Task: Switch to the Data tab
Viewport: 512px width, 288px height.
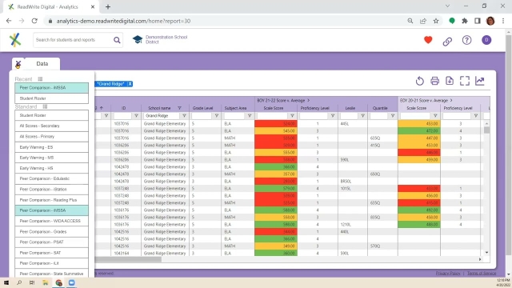Action: pyautogui.click(x=42, y=64)
